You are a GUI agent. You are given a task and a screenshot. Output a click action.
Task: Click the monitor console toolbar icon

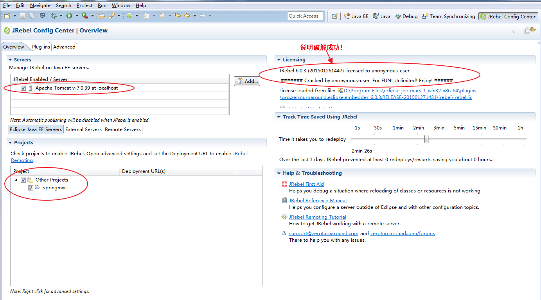coord(42,16)
